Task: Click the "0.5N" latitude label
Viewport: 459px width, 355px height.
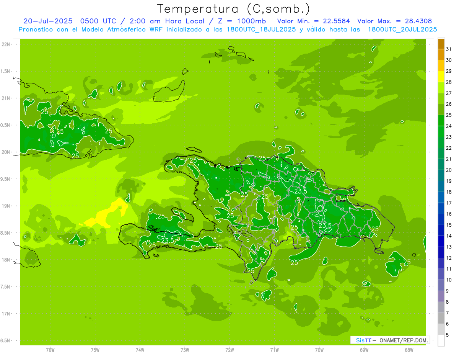Action: [x=6, y=125]
